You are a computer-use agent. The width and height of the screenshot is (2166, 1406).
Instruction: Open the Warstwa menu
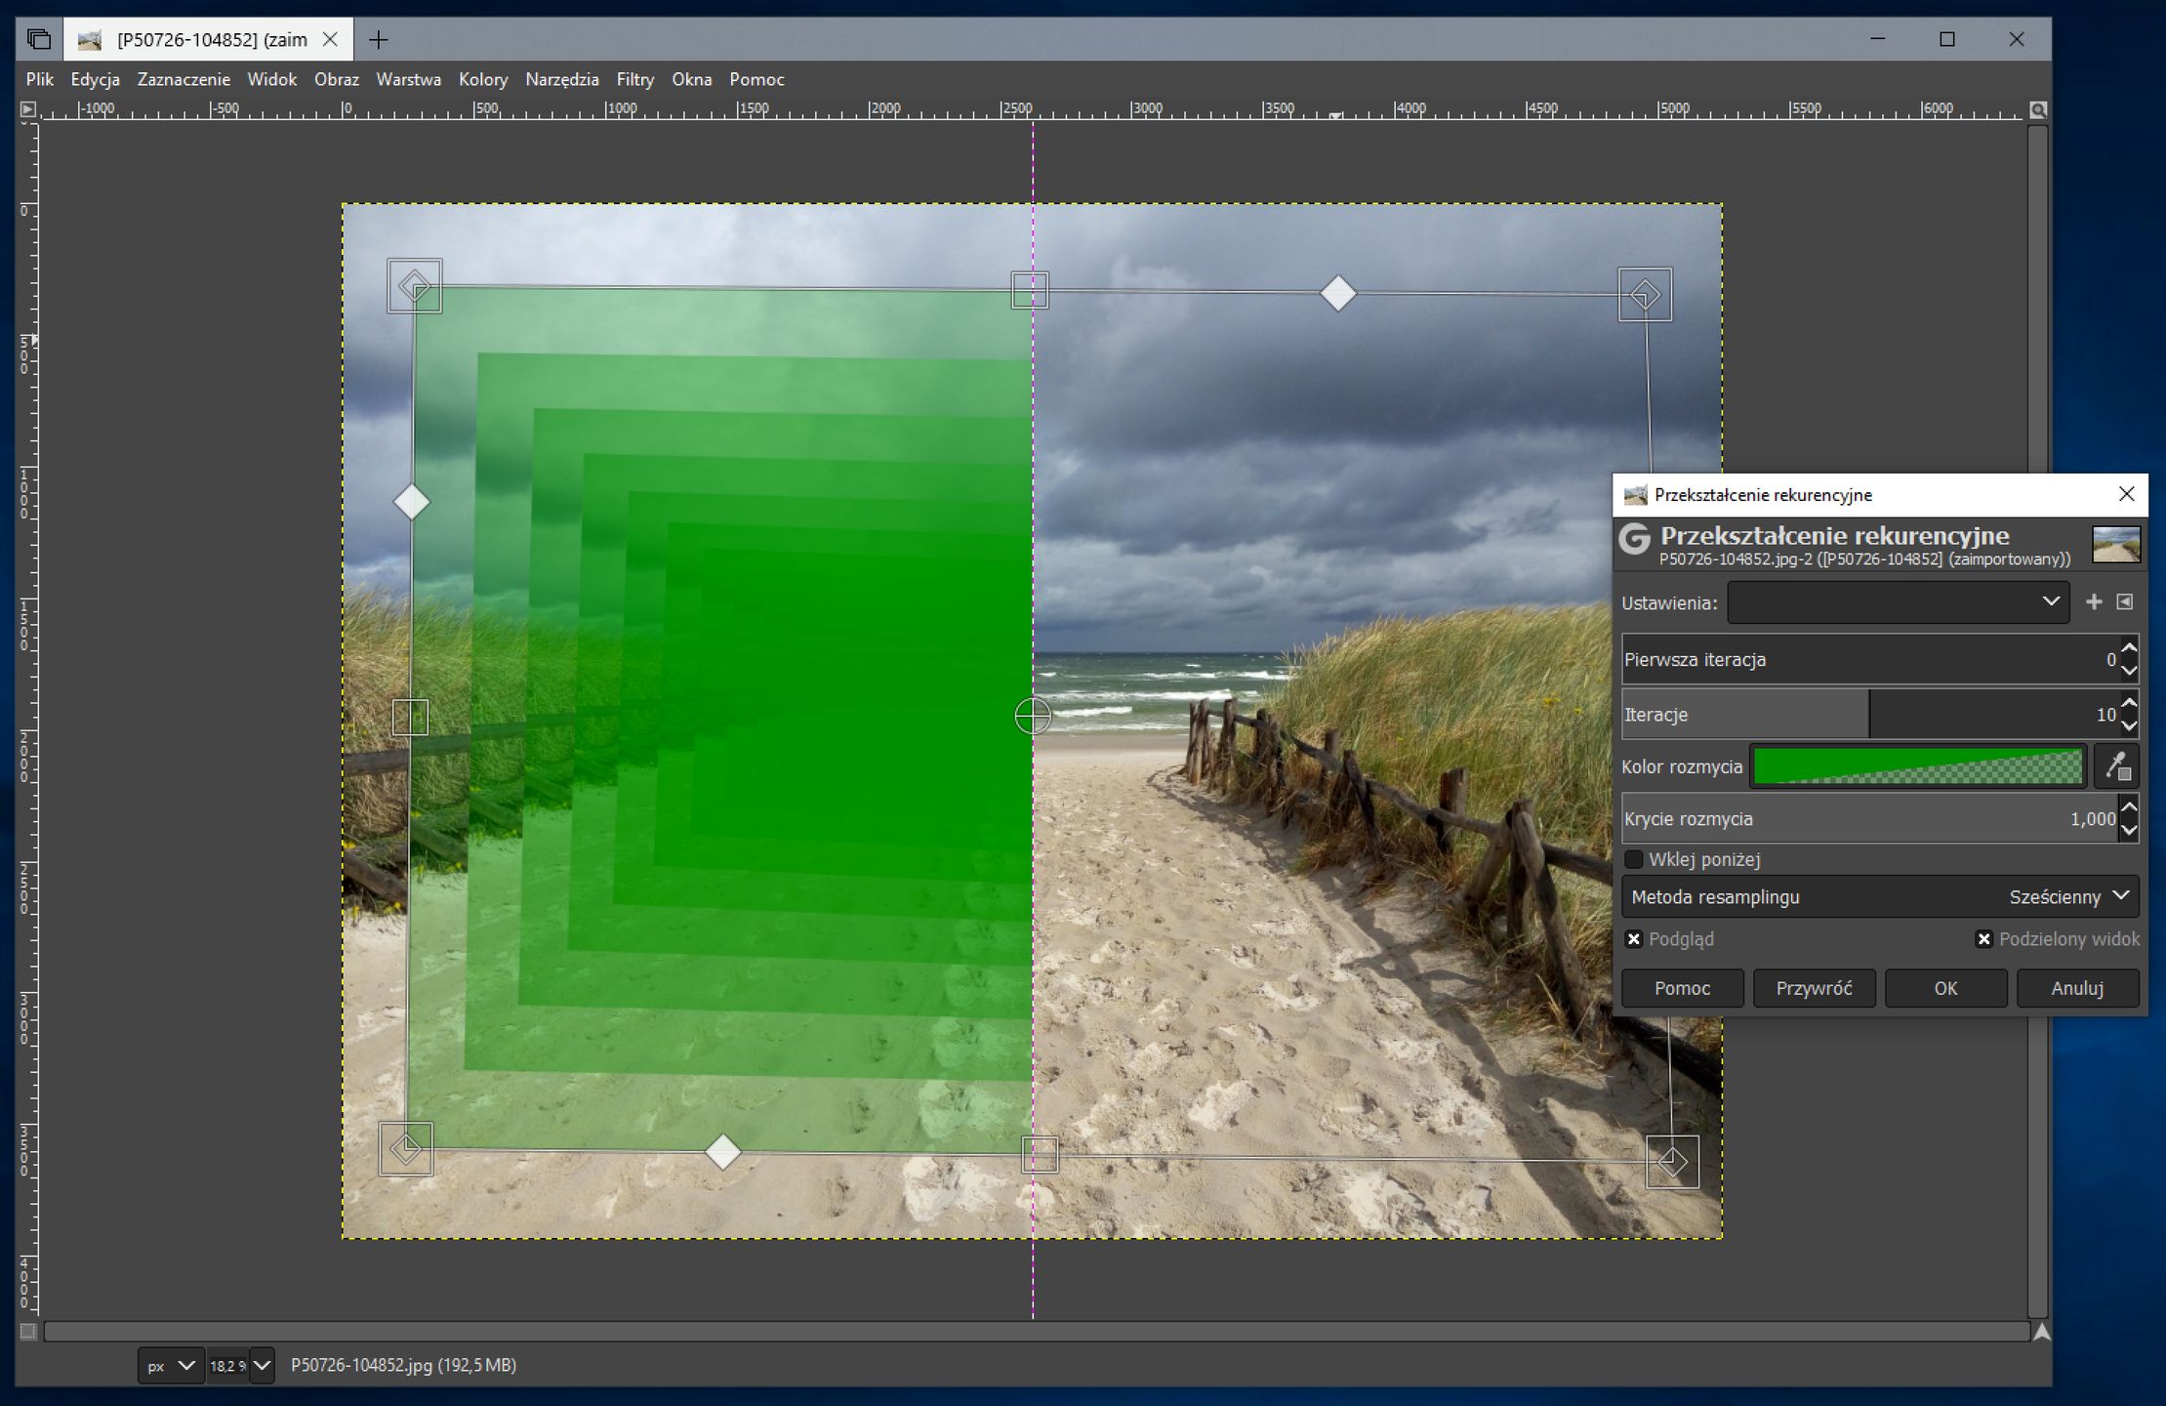click(408, 79)
